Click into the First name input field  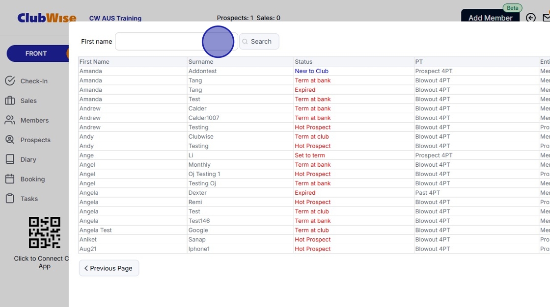(176, 41)
